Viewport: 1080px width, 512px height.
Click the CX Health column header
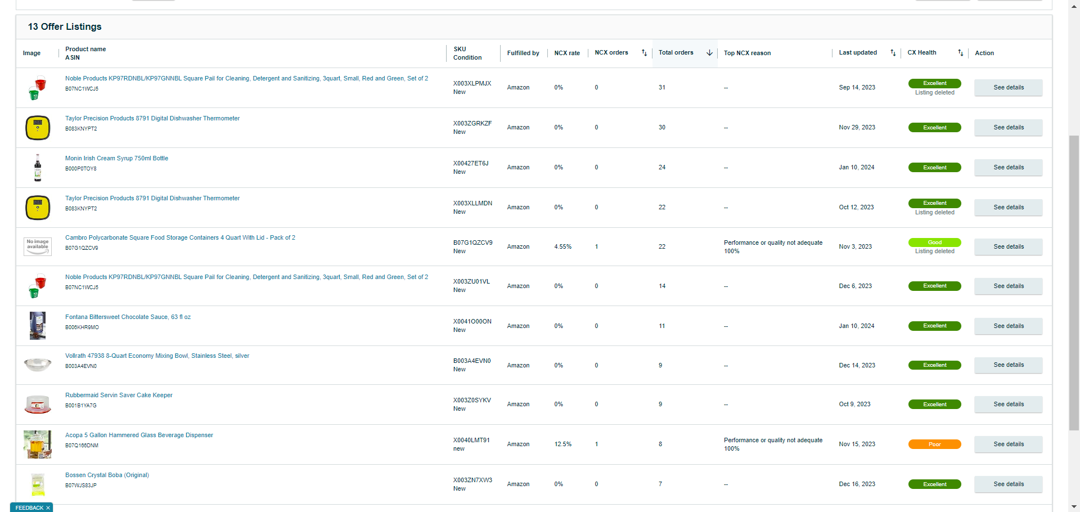coord(922,53)
